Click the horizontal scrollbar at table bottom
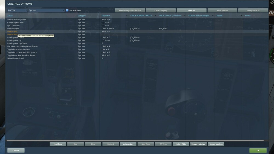Screen dimensions: 274x154 [135, 141]
